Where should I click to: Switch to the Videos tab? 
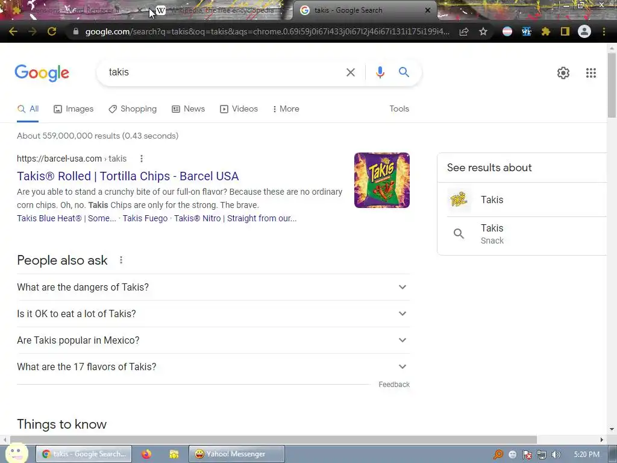(x=239, y=109)
